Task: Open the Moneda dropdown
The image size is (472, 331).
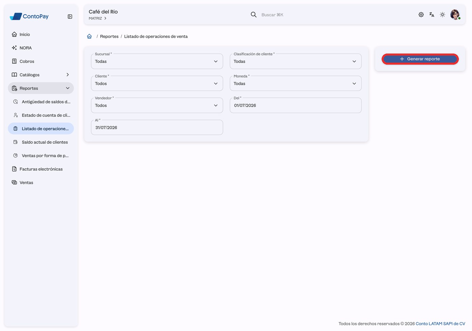Action: [296, 84]
